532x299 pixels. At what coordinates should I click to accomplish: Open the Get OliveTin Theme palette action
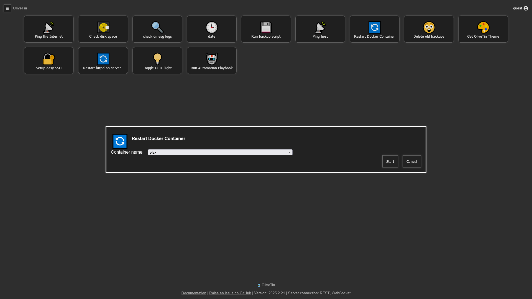click(483, 29)
